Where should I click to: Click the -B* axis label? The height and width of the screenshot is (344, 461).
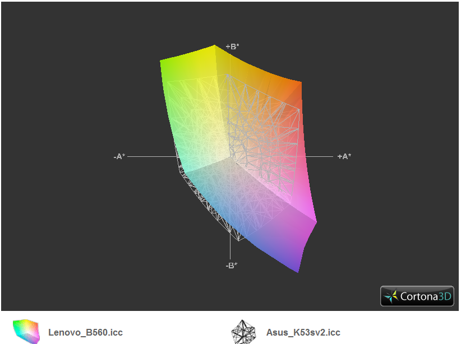pyautogui.click(x=232, y=265)
